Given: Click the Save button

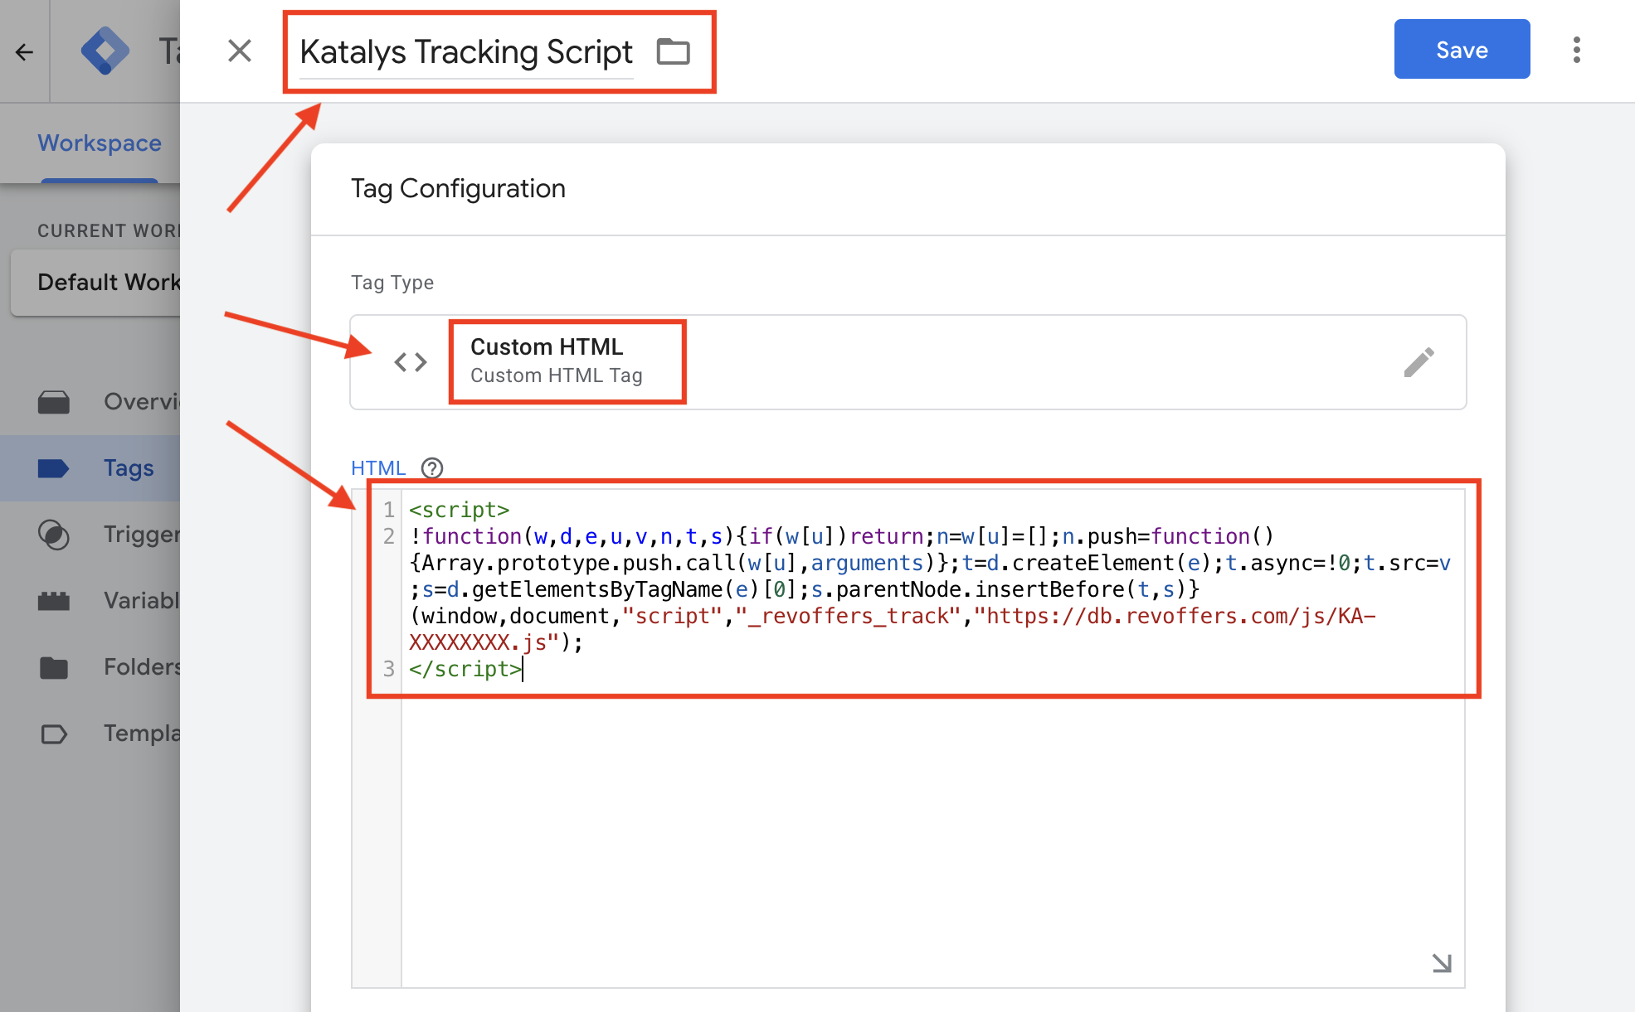Looking at the screenshot, I should tap(1461, 50).
